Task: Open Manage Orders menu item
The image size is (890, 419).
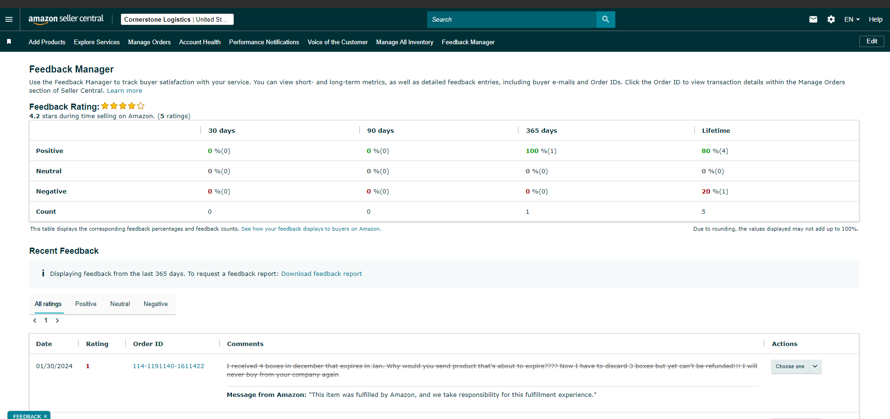Action: 150,42
